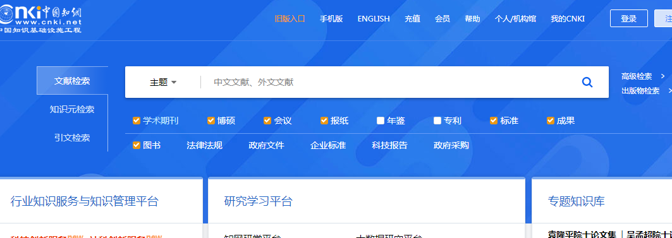
Task: Open the 主题 search field dropdown
Action: [x=163, y=82]
